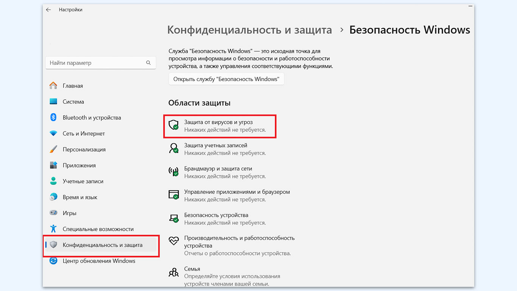This screenshot has width=517, height=291.
Task: Select Конфиденциальность и защита in sidebar
Action: 100,245
